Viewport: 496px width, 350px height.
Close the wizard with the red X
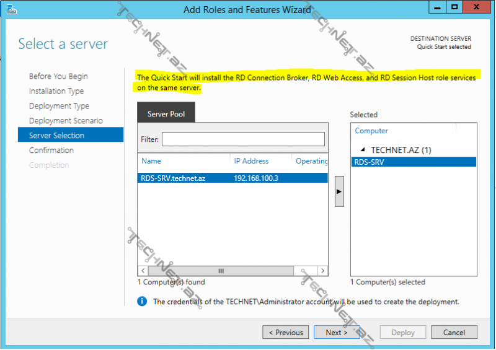point(477,8)
